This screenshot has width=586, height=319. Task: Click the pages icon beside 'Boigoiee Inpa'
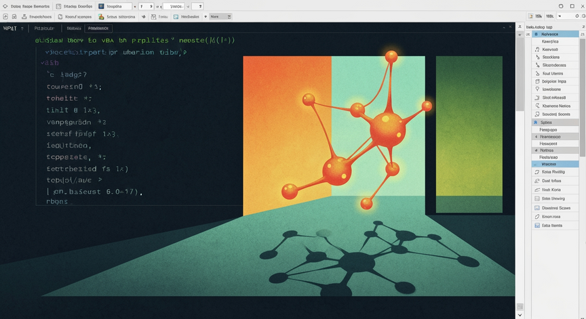pyautogui.click(x=537, y=81)
